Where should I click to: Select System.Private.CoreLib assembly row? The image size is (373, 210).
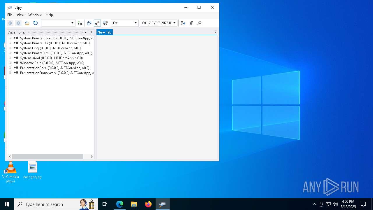click(54, 38)
